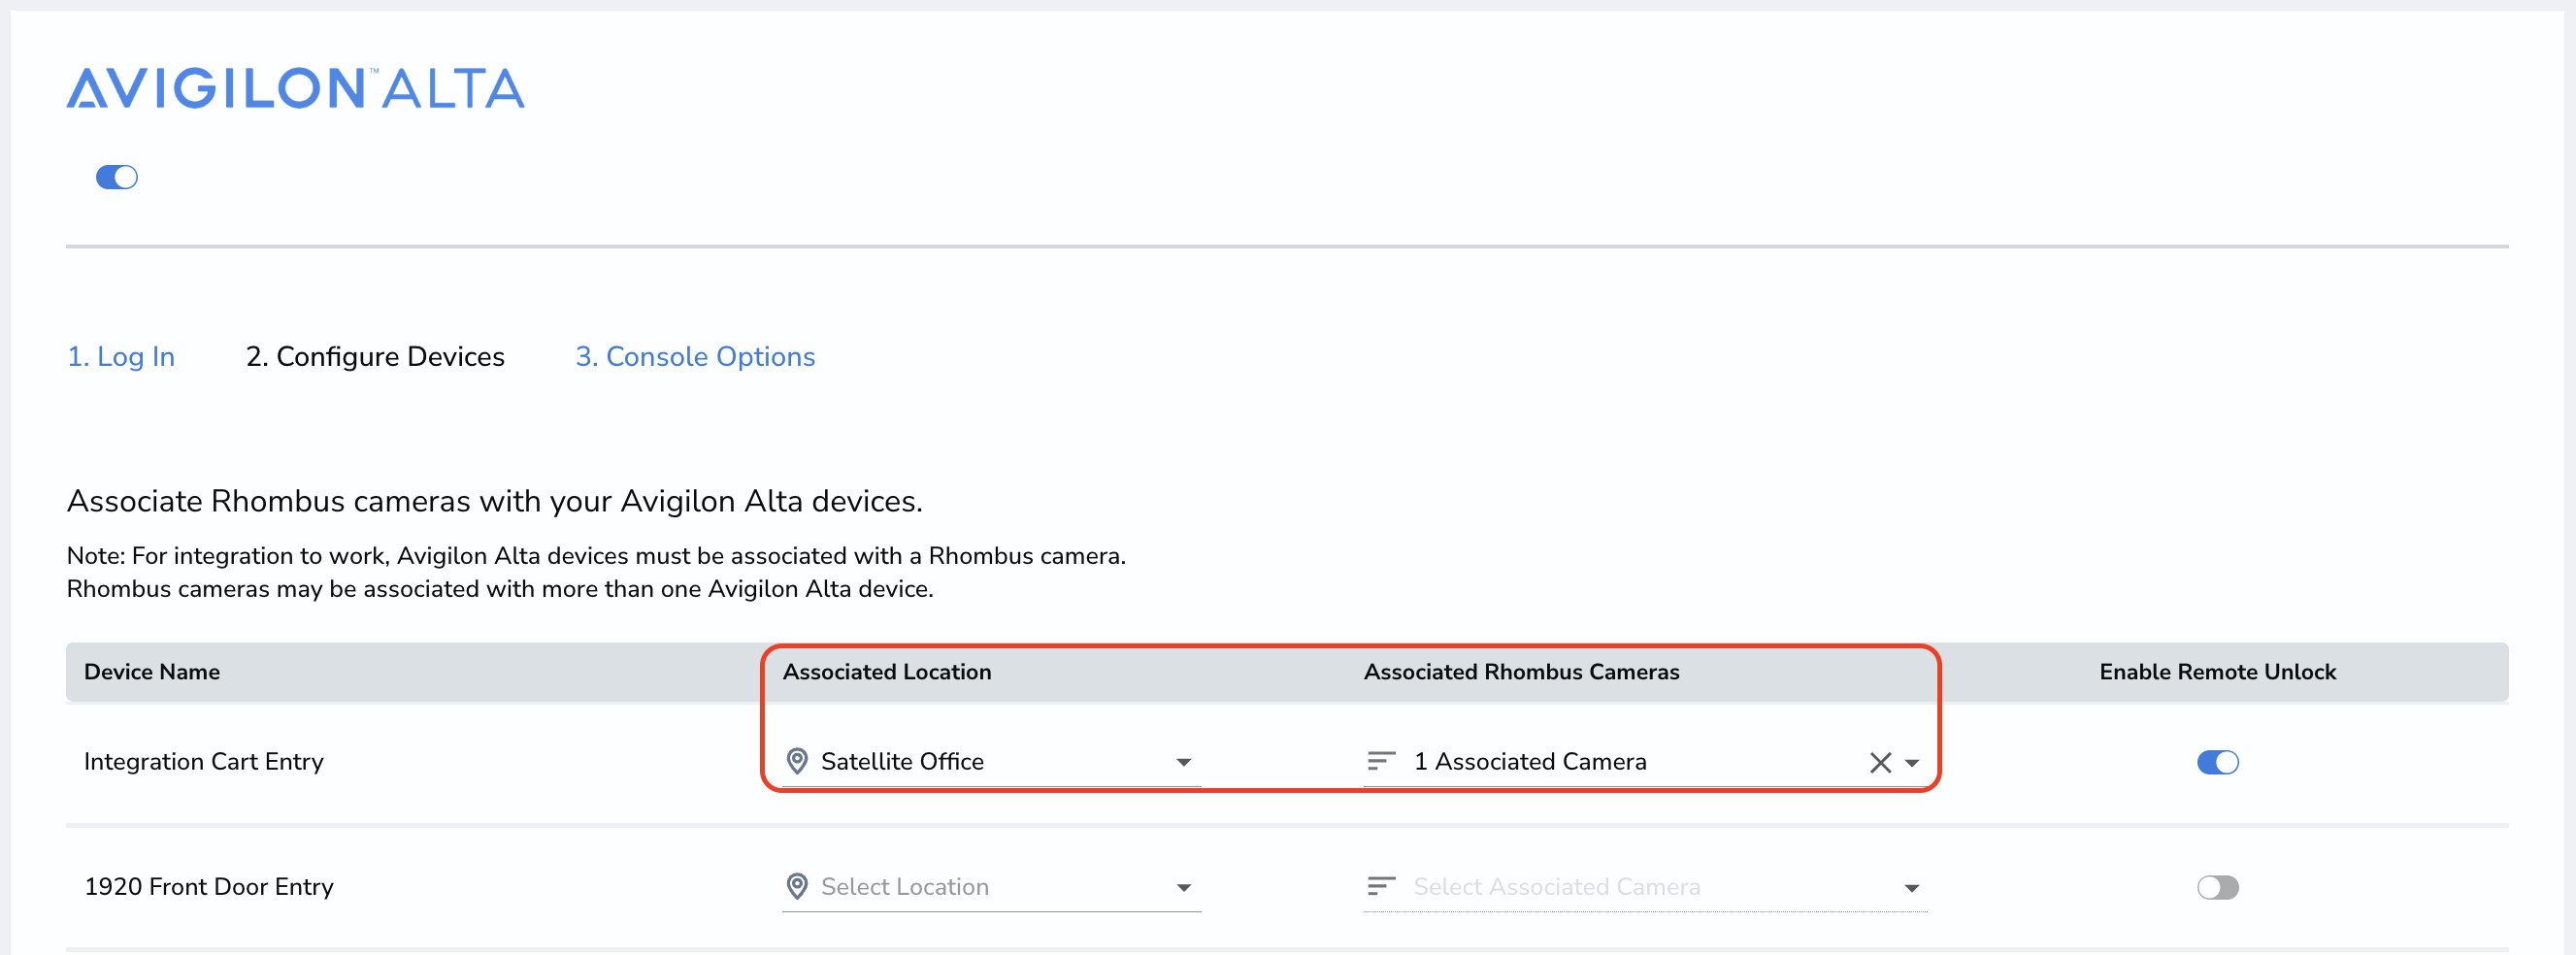Image resolution: width=2576 pixels, height=955 pixels.
Task: Click the integration note paragraph text
Action: [596, 572]
